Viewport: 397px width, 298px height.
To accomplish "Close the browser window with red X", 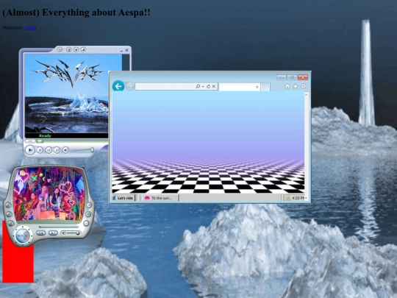I will pos(303,77).
